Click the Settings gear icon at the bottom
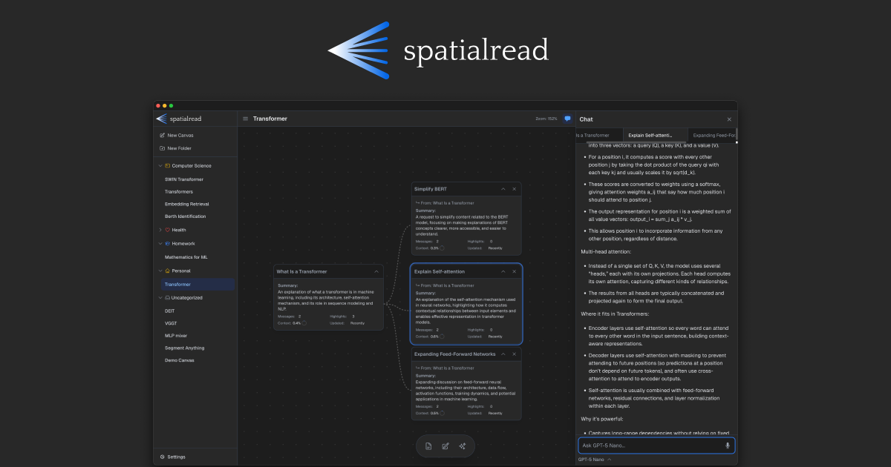The width and height of the screenshot is (891, 467). (163, 457)
